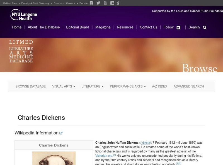
Task: Open Advanced Search in navigation bar
Action: pos(189,86)
